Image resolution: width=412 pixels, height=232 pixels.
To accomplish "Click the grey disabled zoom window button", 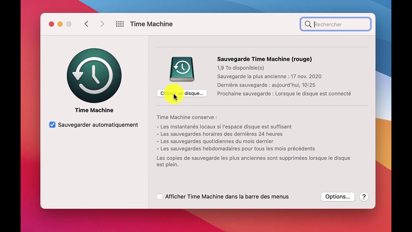I will [69, 24].
